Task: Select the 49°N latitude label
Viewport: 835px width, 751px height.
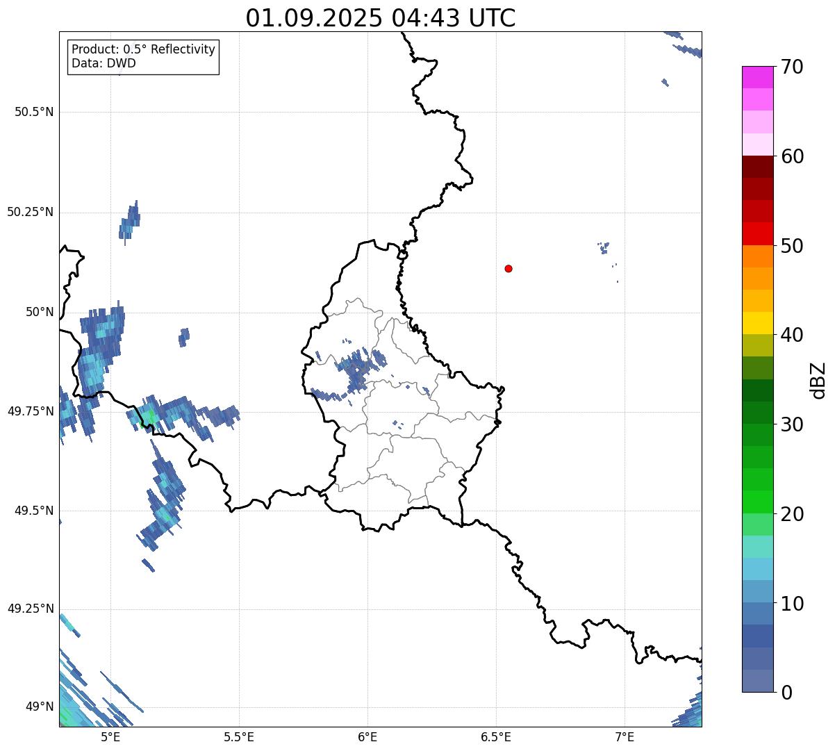Action: pyautogui.click(x=40, y=707)
